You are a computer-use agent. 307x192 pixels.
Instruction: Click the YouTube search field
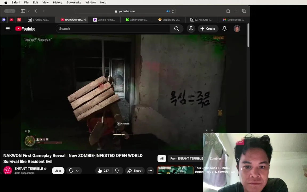pyautogui.click(x=113, y=29)
